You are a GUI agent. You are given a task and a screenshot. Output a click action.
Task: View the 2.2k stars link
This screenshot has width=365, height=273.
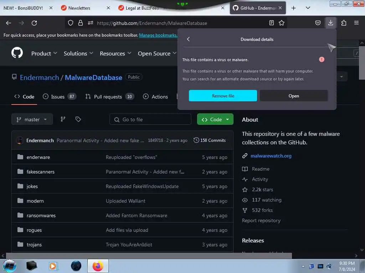coord(262,189)
